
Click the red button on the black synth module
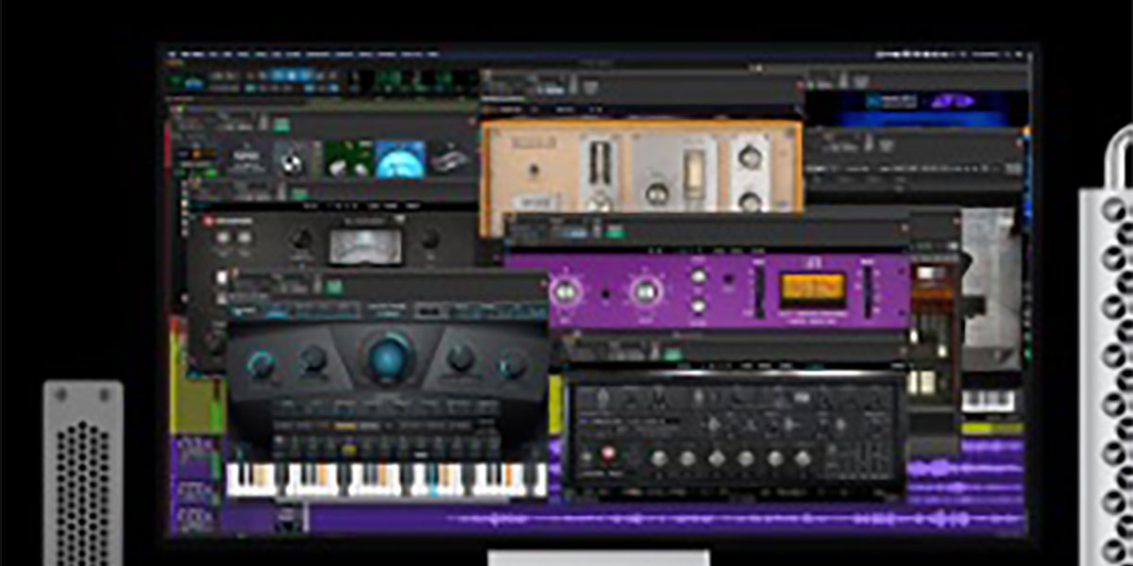607,454
